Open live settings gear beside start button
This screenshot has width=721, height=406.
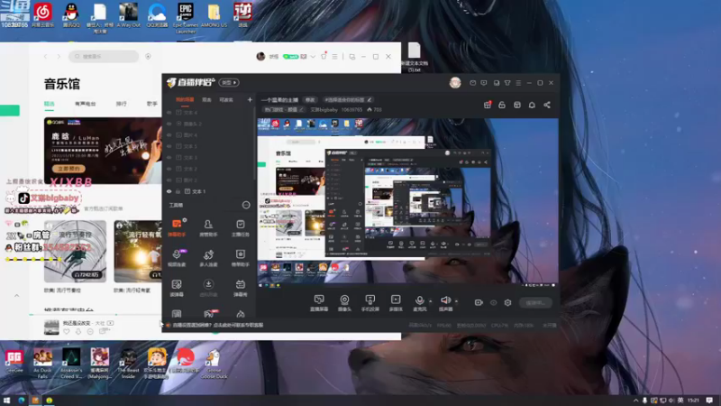click(507, 302)
